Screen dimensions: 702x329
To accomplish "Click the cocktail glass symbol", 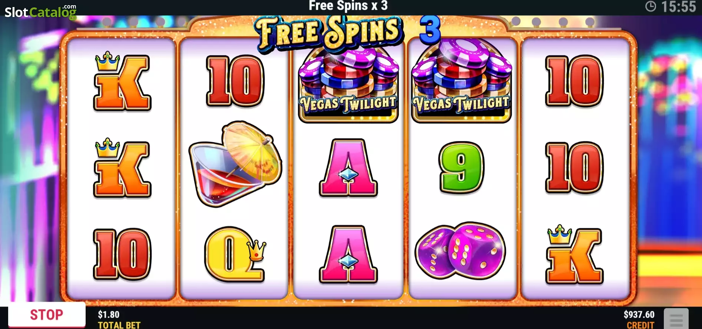I will (235, 164).
